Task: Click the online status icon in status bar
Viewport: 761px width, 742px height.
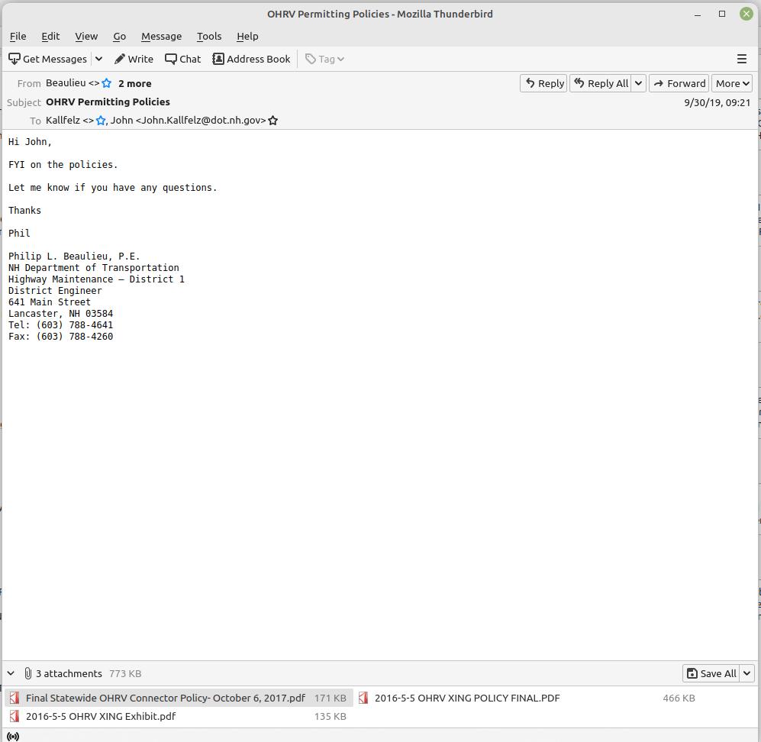Action: point(12,736)
